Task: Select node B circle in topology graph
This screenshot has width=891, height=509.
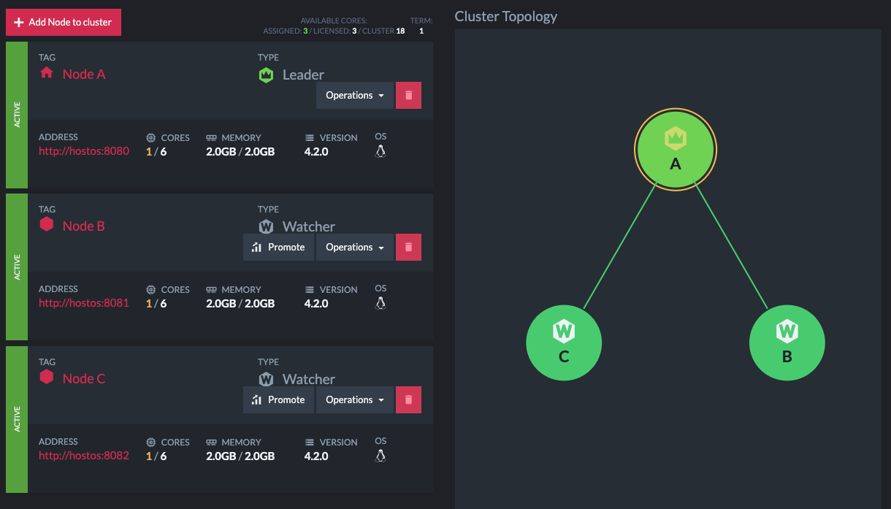Action: tap(787, 342)
